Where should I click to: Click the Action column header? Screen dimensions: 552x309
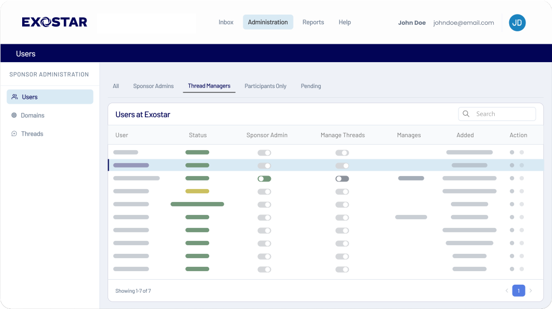pyautogui.click(x=518, y=135)
